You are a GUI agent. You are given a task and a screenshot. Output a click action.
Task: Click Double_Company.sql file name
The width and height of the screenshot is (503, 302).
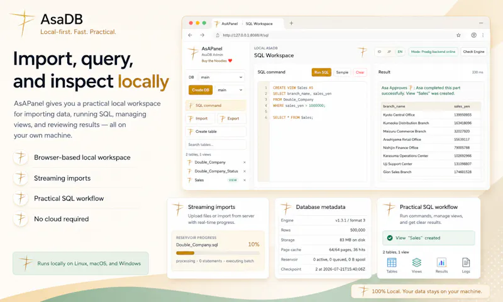point(197,245)
